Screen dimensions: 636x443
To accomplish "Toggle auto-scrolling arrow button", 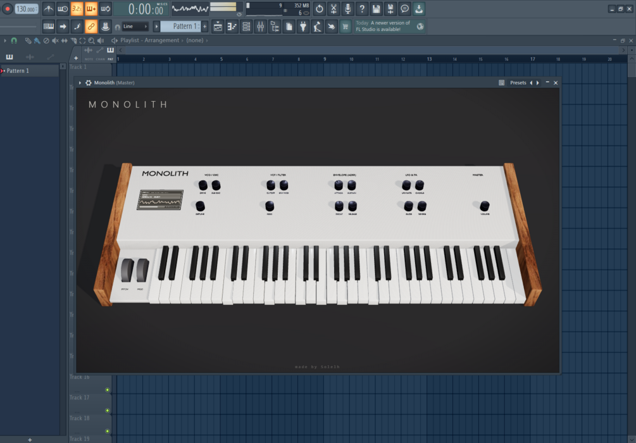I will [63, 27].
